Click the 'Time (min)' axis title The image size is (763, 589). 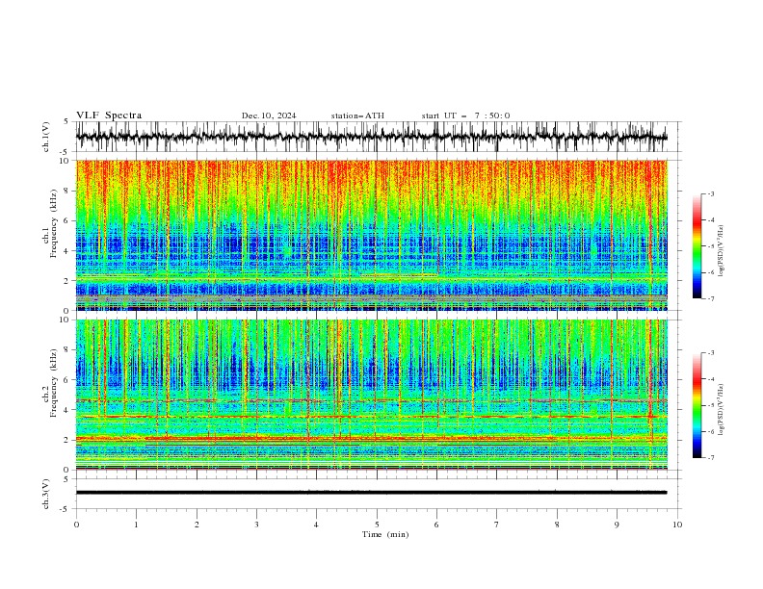point(385,534)
